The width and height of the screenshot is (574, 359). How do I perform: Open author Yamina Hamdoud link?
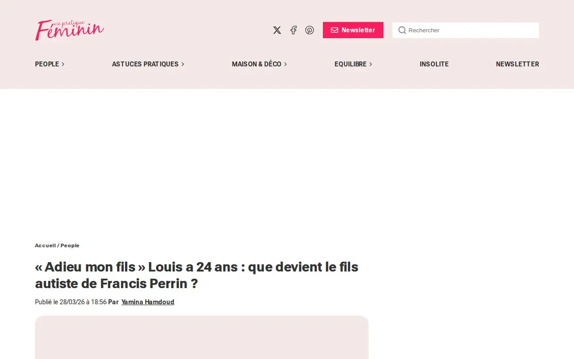coord(148,302)
